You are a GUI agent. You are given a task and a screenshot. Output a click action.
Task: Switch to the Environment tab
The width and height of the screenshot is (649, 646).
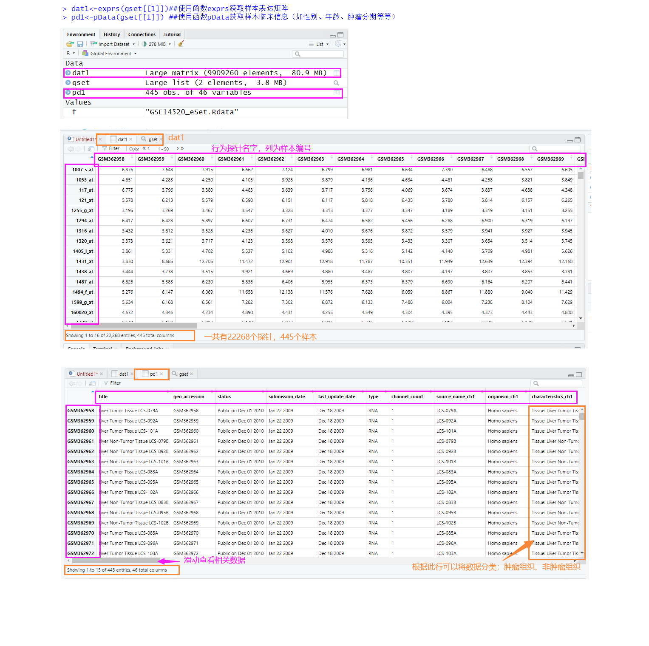81,34
